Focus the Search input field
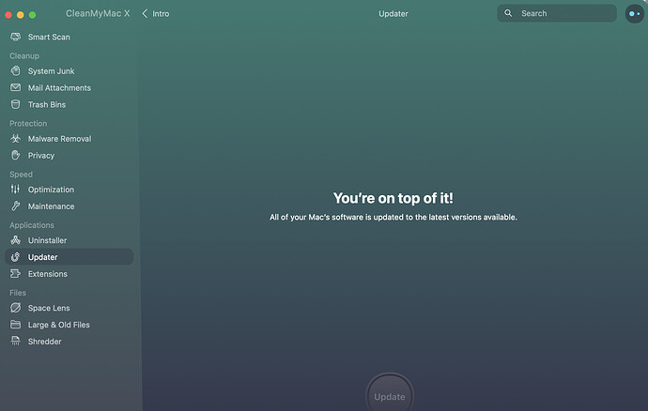The width and height of the screenshot is (648, 411). 557,13
